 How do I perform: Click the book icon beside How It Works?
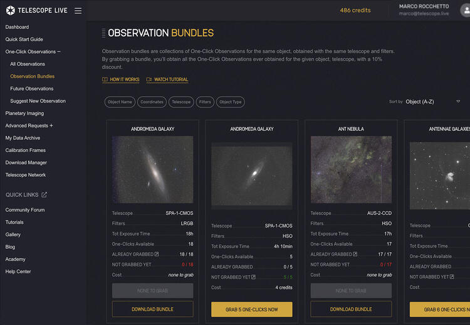pyautogui.click(x=105, y=79)
